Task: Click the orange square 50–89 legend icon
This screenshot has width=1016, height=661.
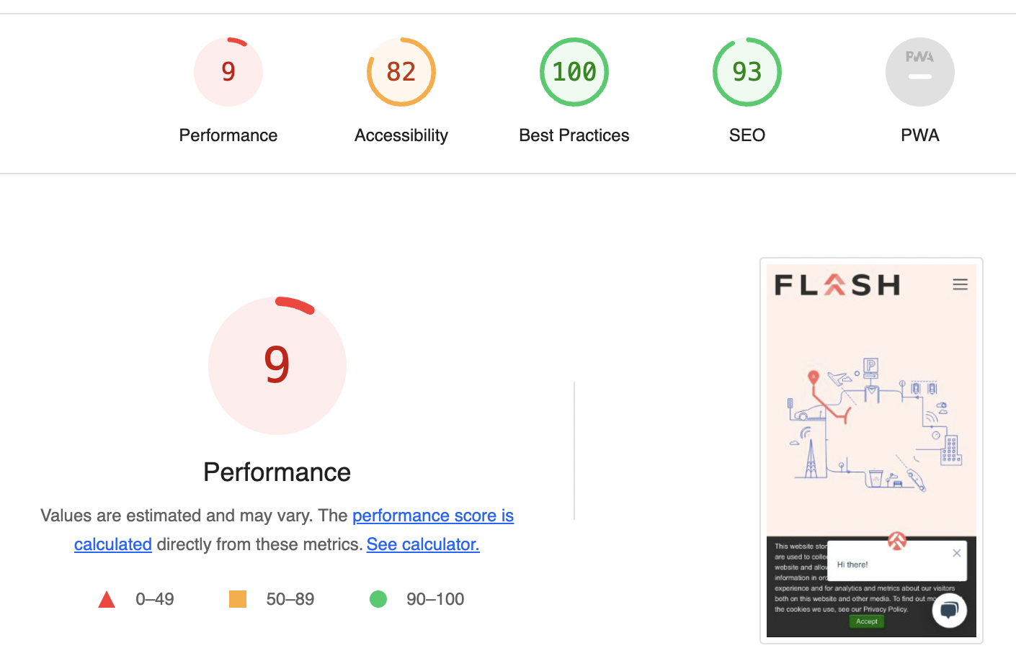Action: pyautogui.click(x=238, y=599)
